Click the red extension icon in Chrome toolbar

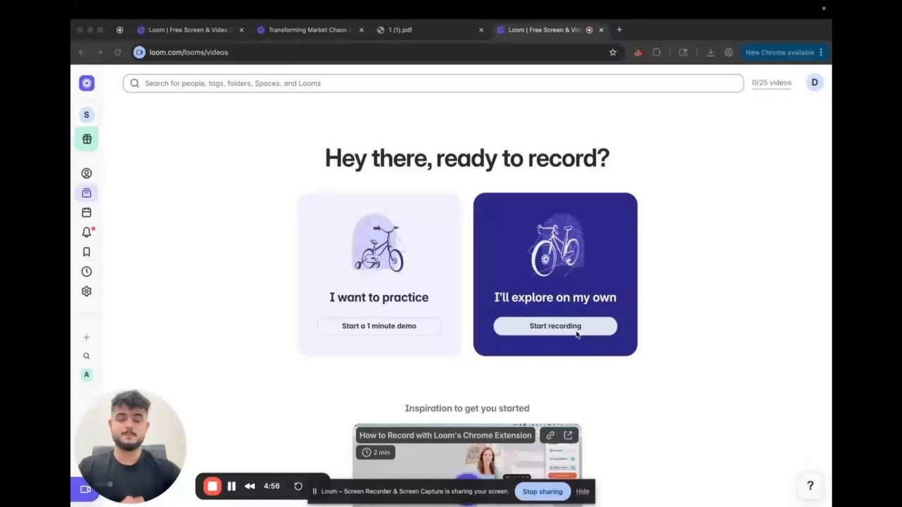(638, 52)
